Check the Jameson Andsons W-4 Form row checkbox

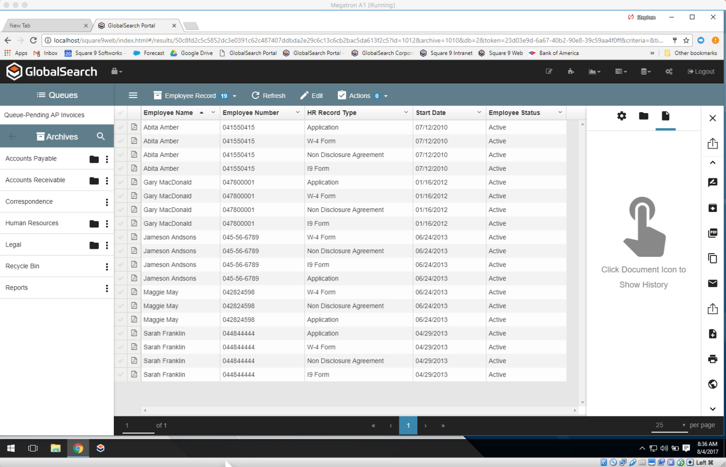coord(121,237)
